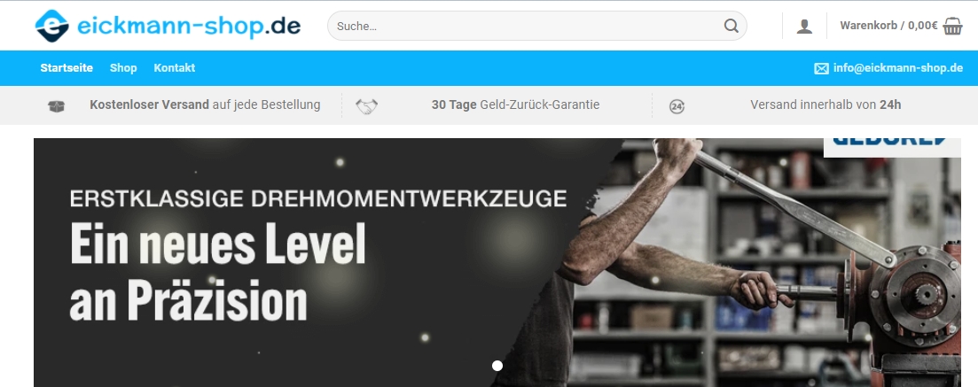The width and height of the screenshot is (978, 387).
Task: Open the shopping basket icon
Action: click(952, 27)
